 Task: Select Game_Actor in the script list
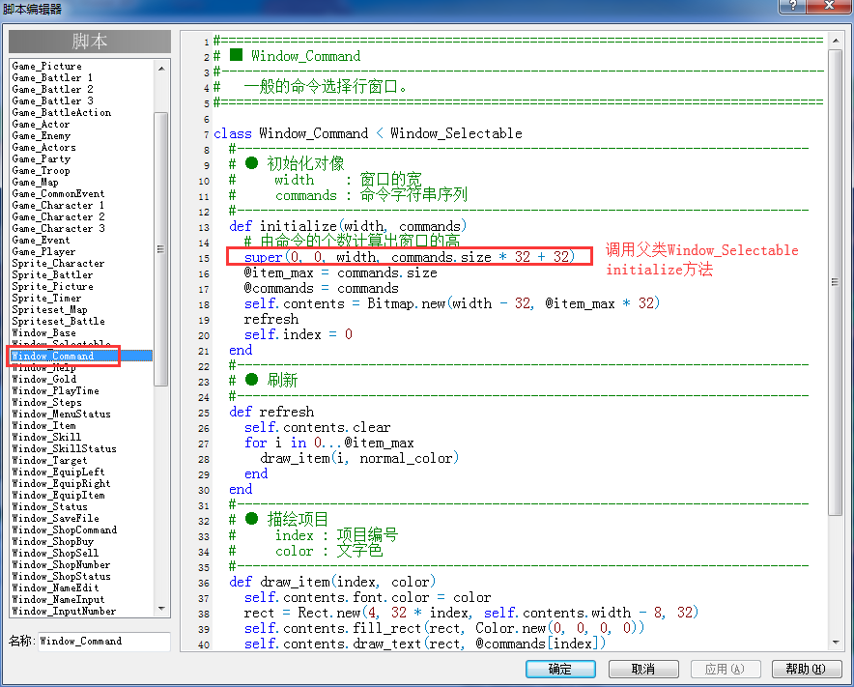click(41, 125)
